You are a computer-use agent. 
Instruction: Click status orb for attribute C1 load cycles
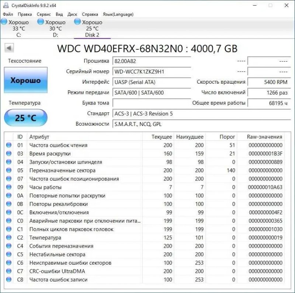9,229
